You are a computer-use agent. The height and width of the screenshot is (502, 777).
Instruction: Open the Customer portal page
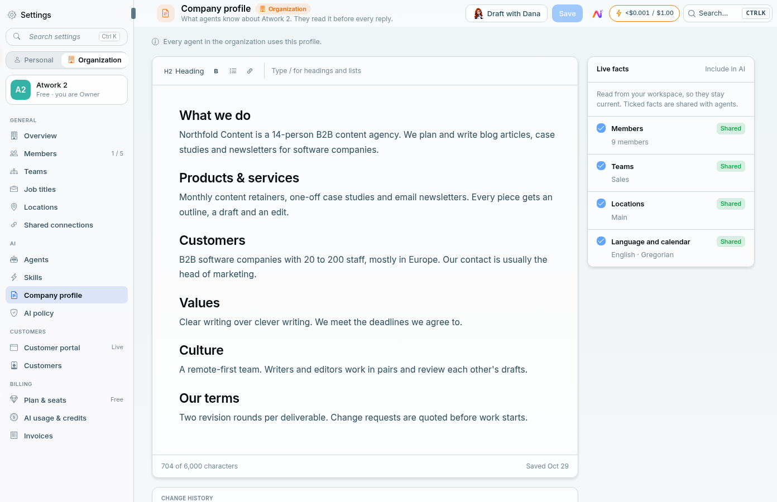(x=66, y=347)
